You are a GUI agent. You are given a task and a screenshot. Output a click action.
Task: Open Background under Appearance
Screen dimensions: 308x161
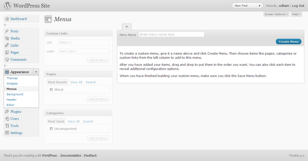pos(15,94)
